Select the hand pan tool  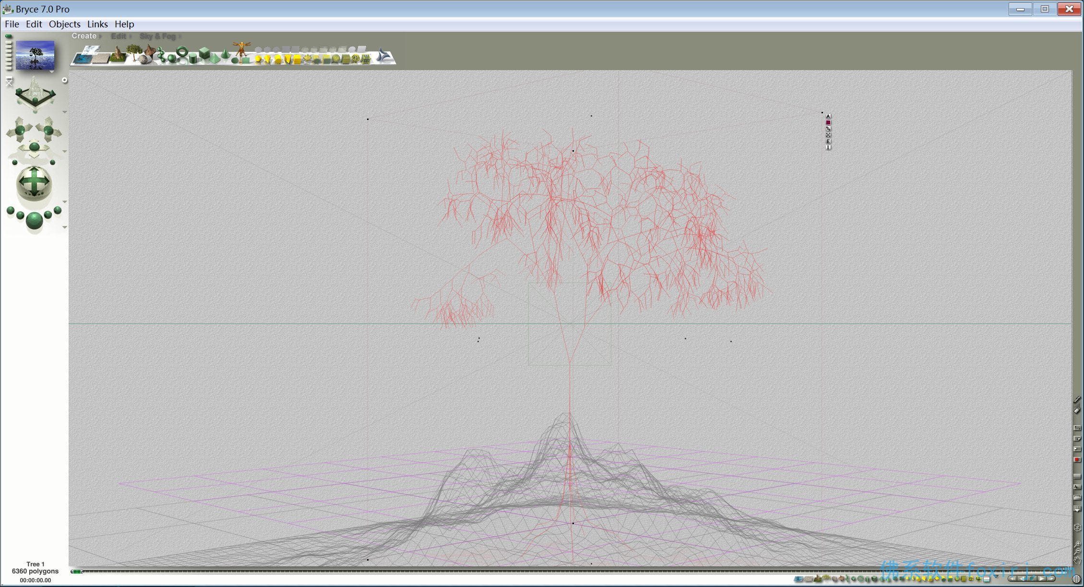(x=1077, y=560)
